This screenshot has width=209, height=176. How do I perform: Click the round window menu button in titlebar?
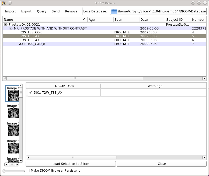[x=10, y=3]
